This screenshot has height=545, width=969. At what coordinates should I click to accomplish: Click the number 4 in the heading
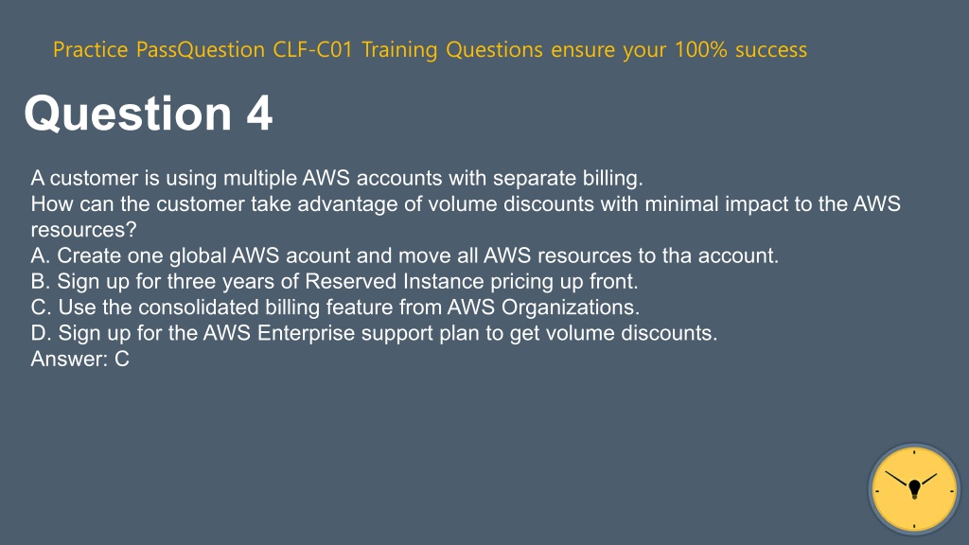click(259, 114)
